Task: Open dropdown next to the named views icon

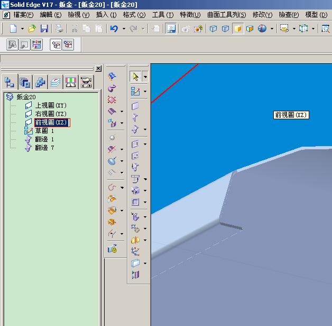Action: tap(294, 28)
